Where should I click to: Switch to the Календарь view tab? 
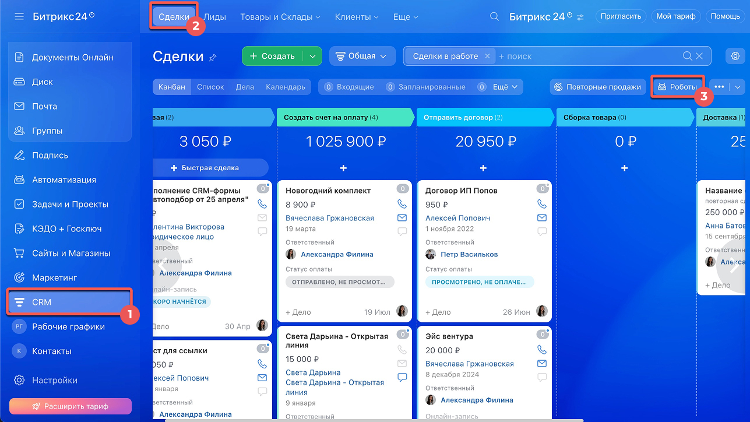[286, 87]
